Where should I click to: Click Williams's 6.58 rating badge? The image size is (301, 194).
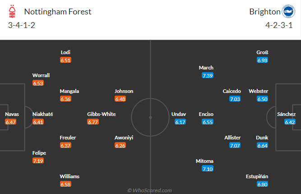pos(65,185)
